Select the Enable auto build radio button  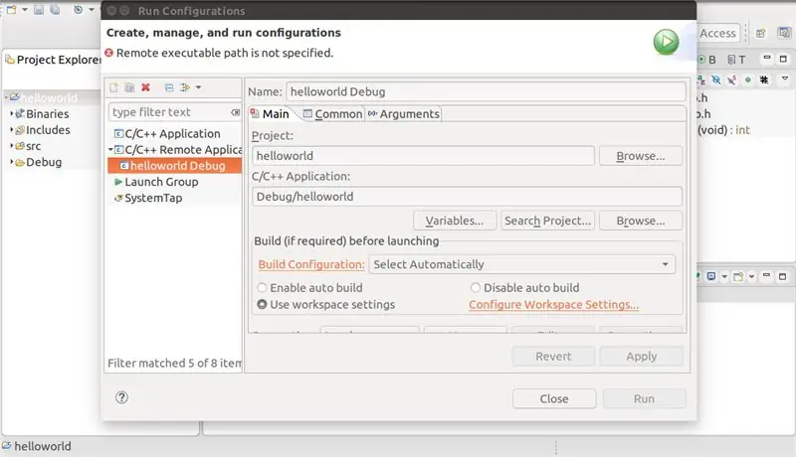click(x=262, y=288)
